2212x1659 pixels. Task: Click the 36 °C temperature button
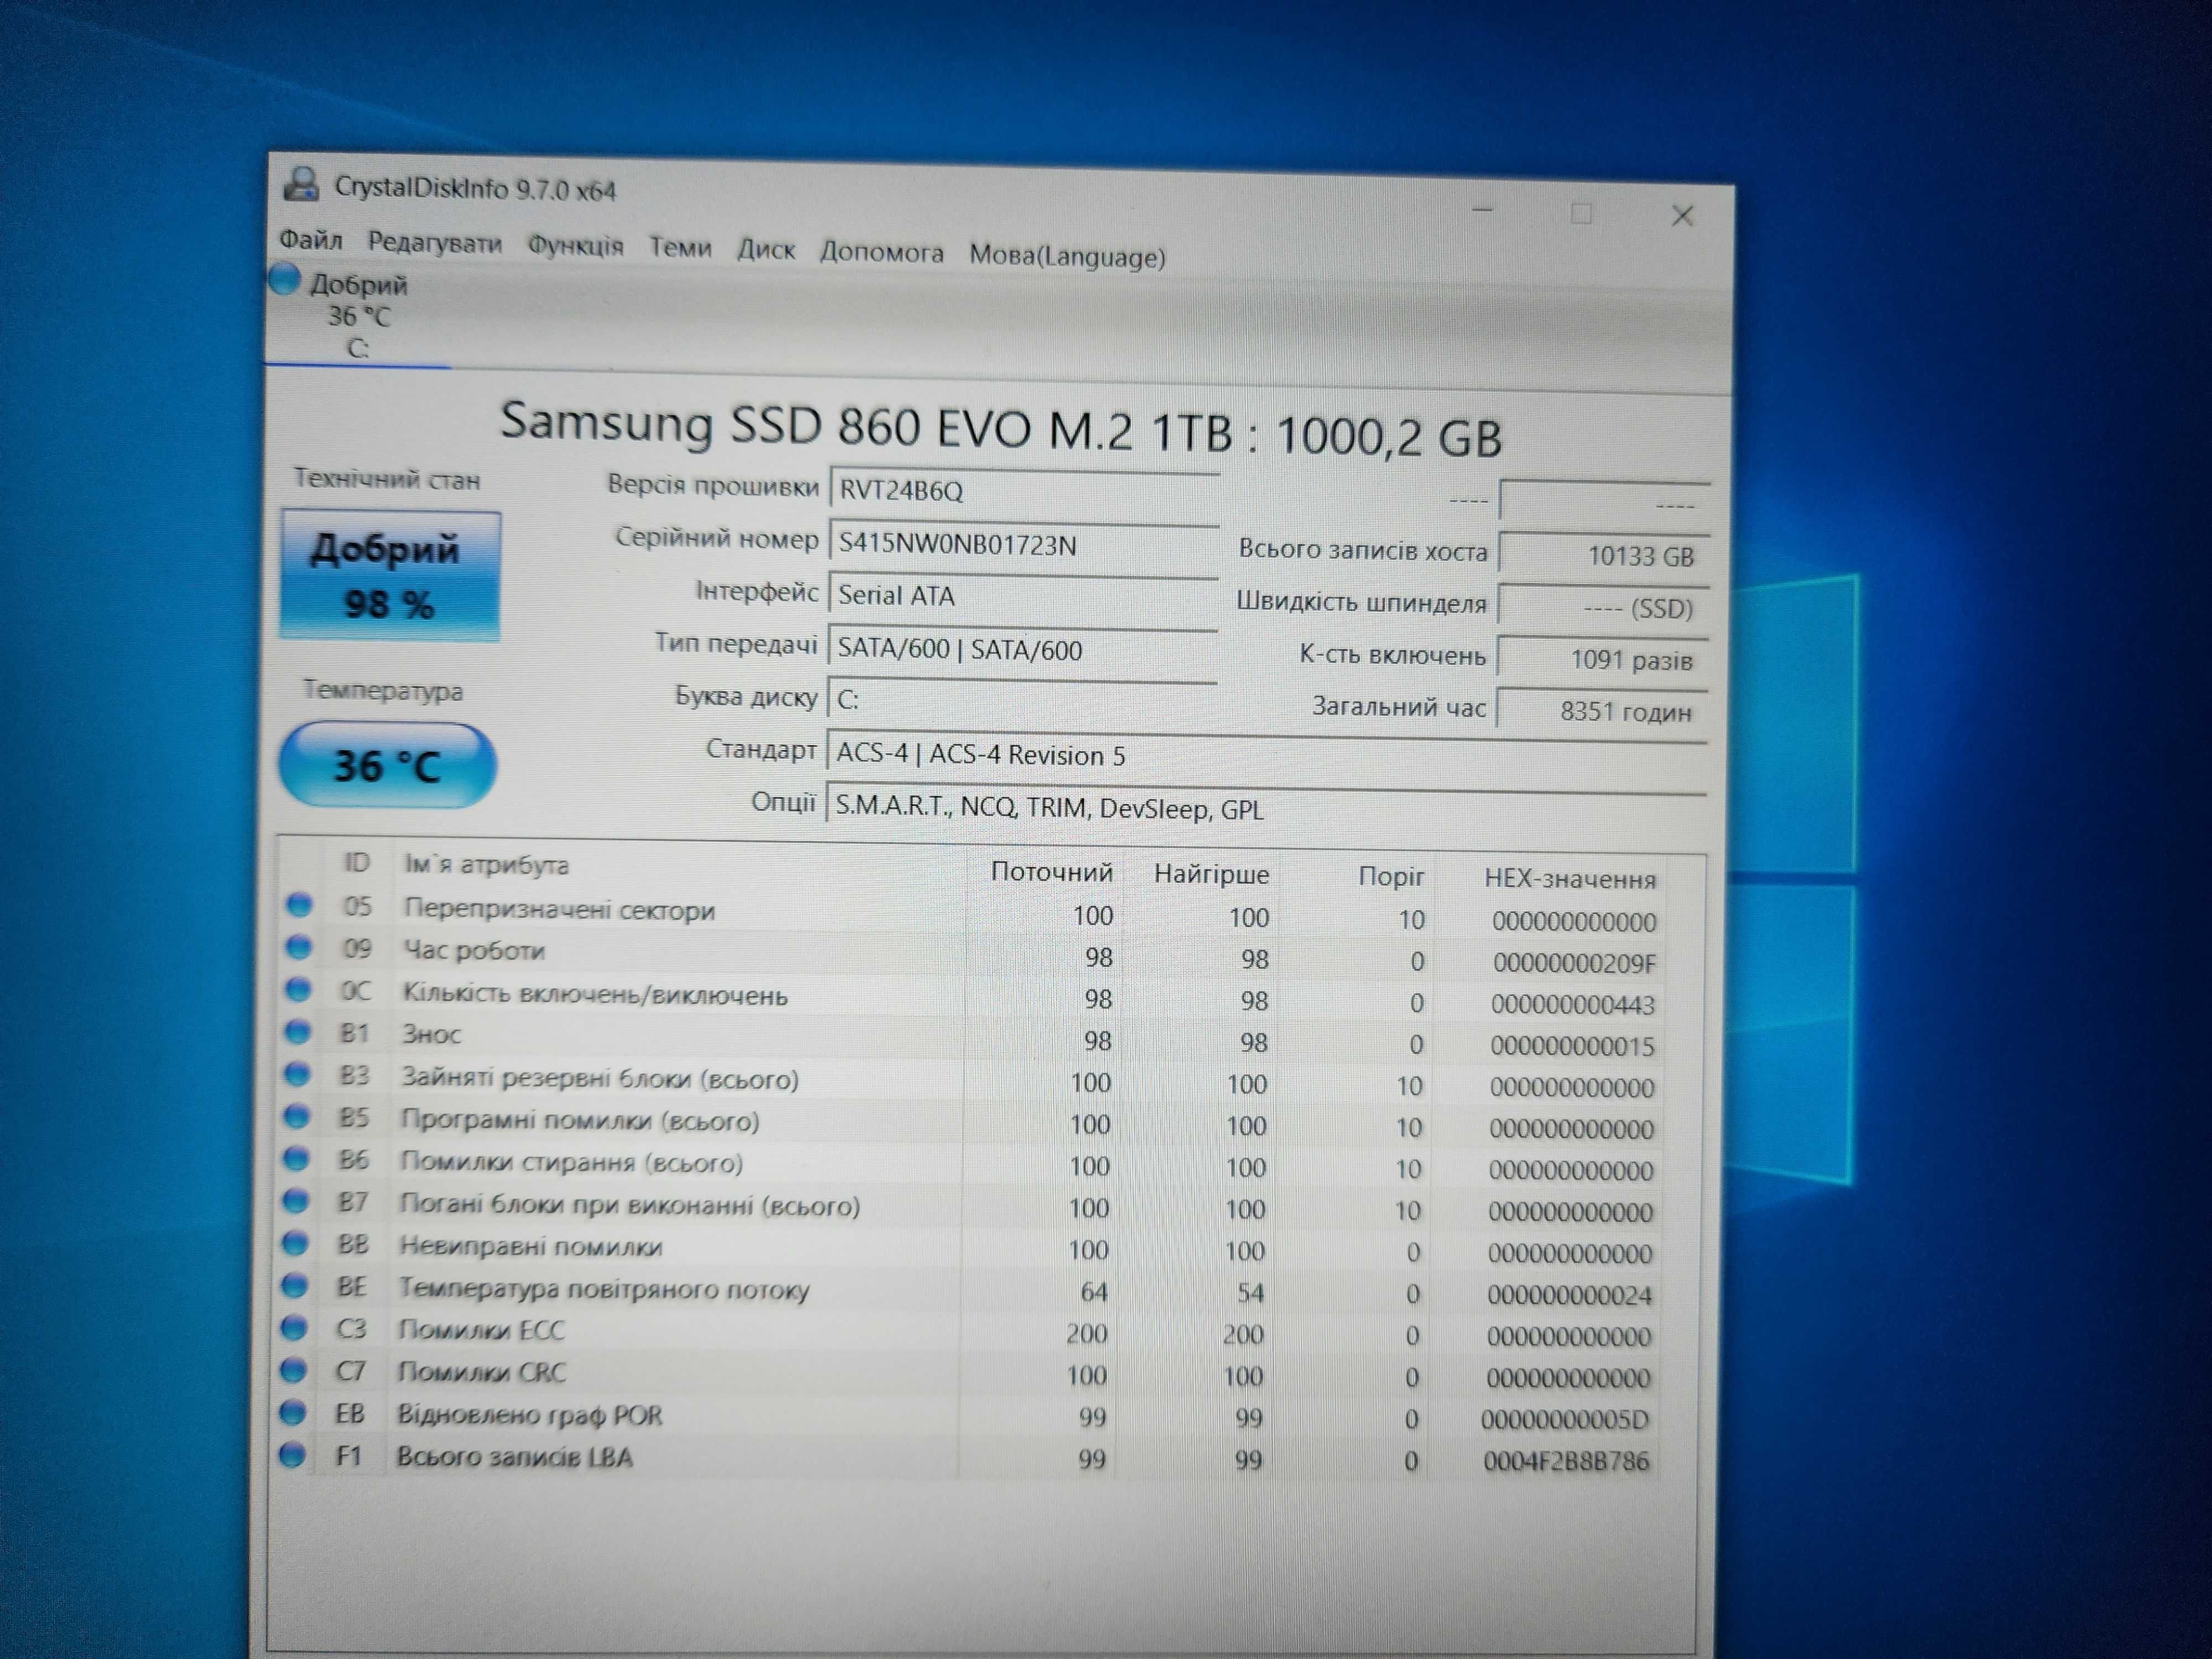[387, 765]
